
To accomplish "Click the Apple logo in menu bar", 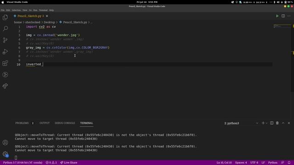I will (3, 2).
